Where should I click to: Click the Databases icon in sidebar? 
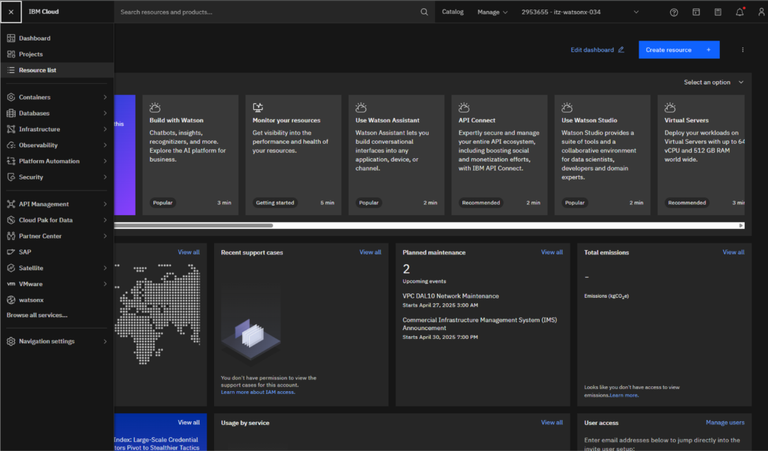[11, 113]
